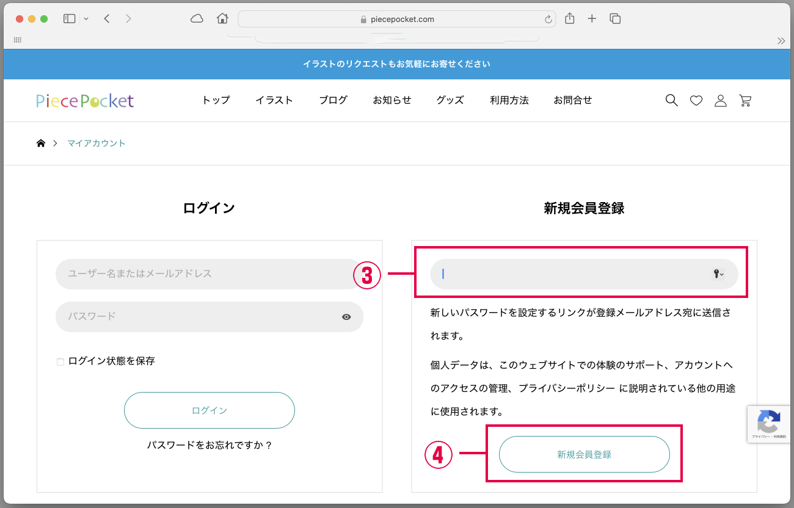Toggle the Safari sidebar button
This screenshot has width=794, height=508.
pyautogui.click(x=70, y=19)
